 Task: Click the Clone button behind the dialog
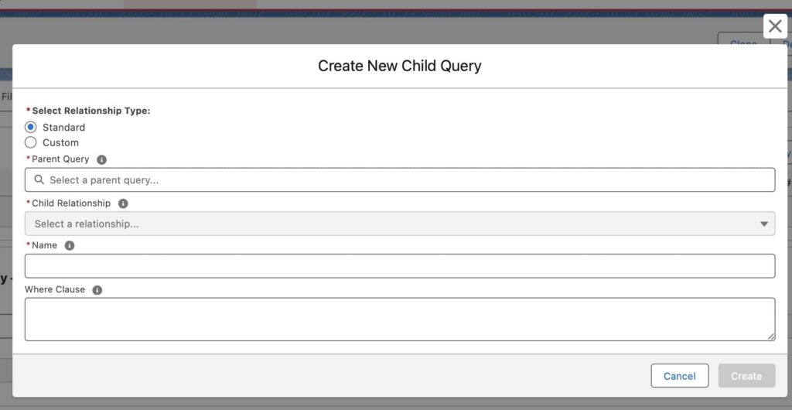click(743, 40)
